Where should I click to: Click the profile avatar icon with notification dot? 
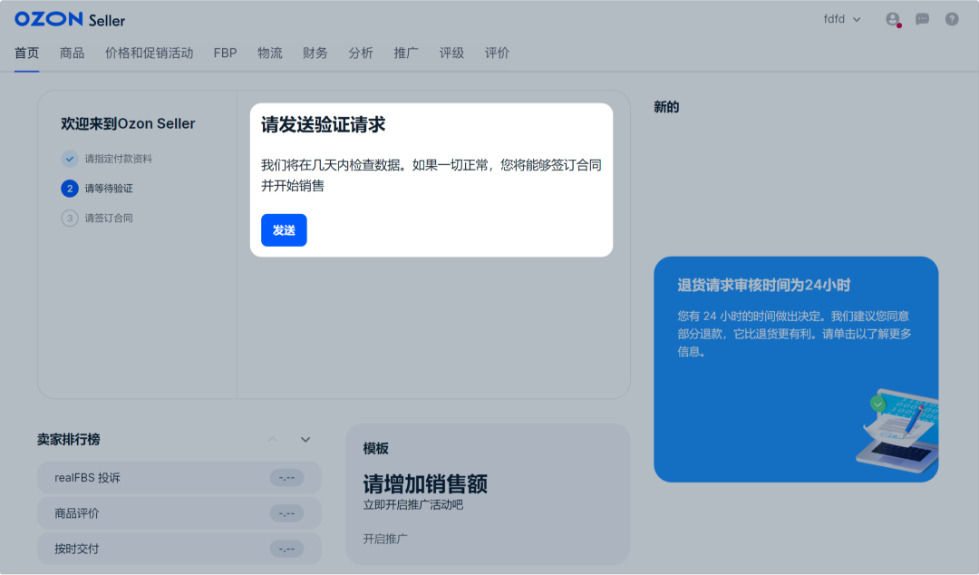coord(892,19)
